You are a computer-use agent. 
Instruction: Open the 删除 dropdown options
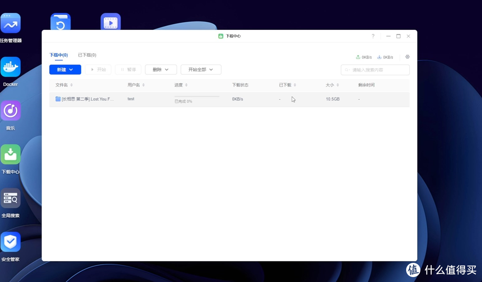161,69
